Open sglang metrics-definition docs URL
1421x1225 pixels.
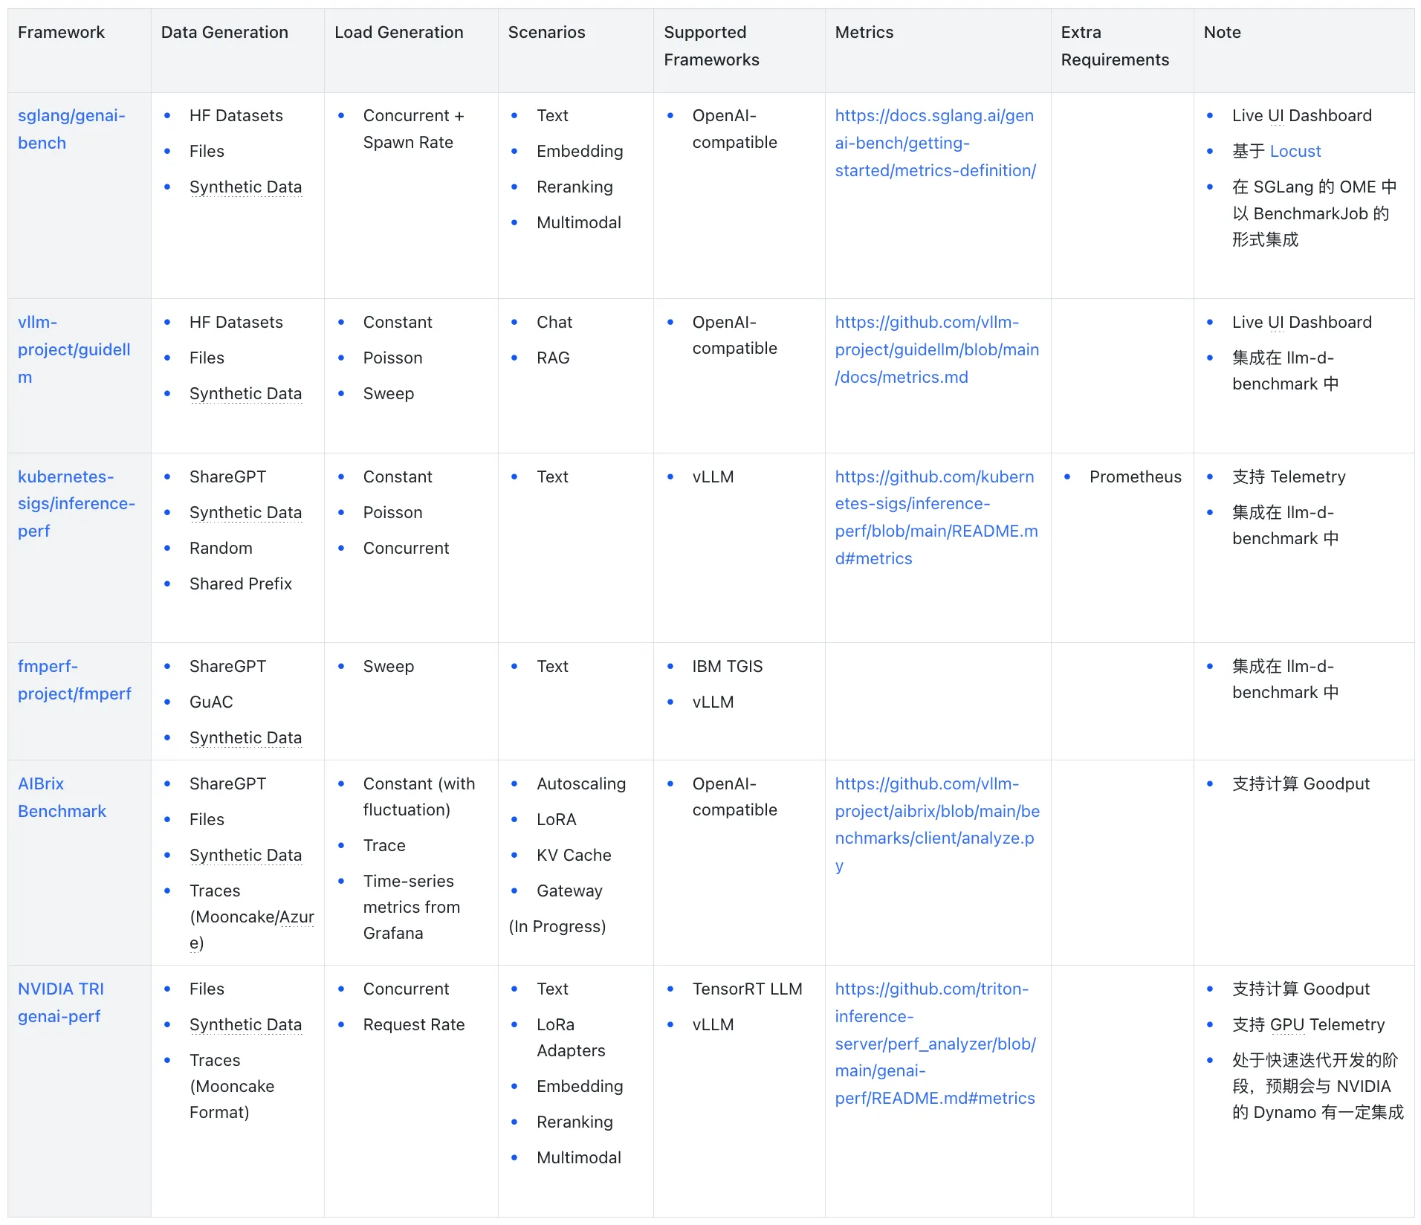[934, 143]
